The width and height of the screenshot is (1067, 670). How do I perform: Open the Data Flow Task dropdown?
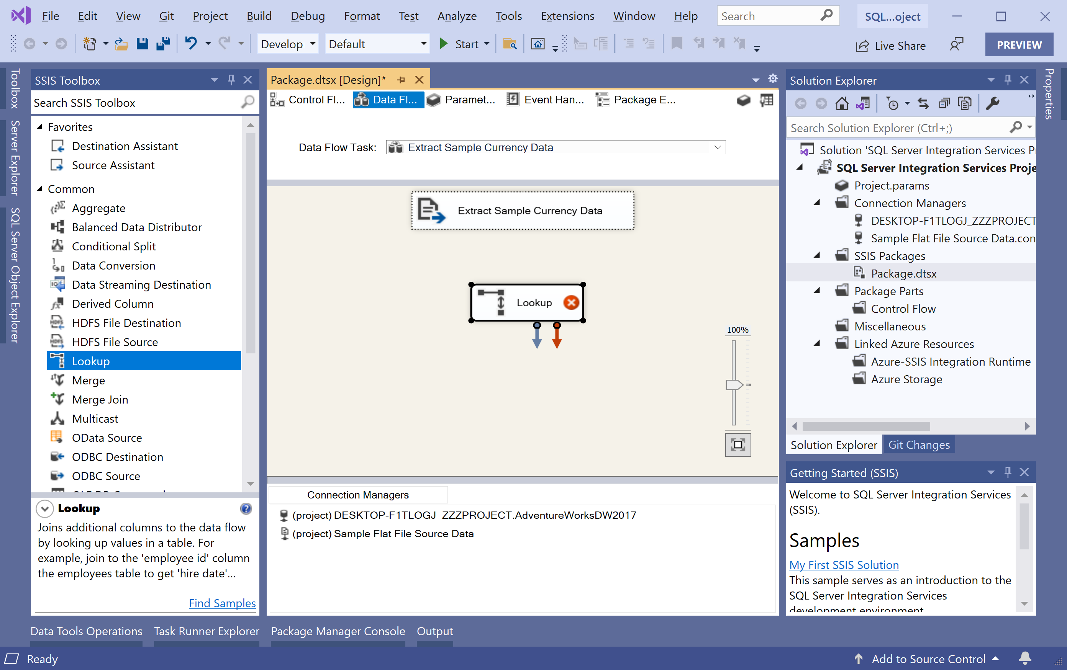click(x=717, y=147)
